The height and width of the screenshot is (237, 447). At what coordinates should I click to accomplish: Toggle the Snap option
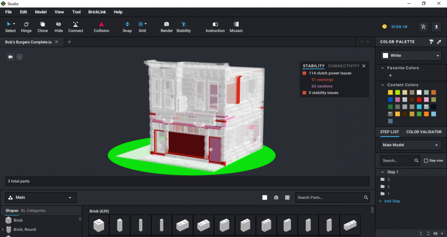click(127, 27)
